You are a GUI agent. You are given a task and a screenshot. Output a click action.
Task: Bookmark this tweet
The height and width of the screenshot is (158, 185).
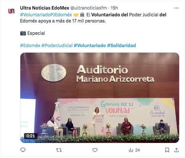click(167, 150)
